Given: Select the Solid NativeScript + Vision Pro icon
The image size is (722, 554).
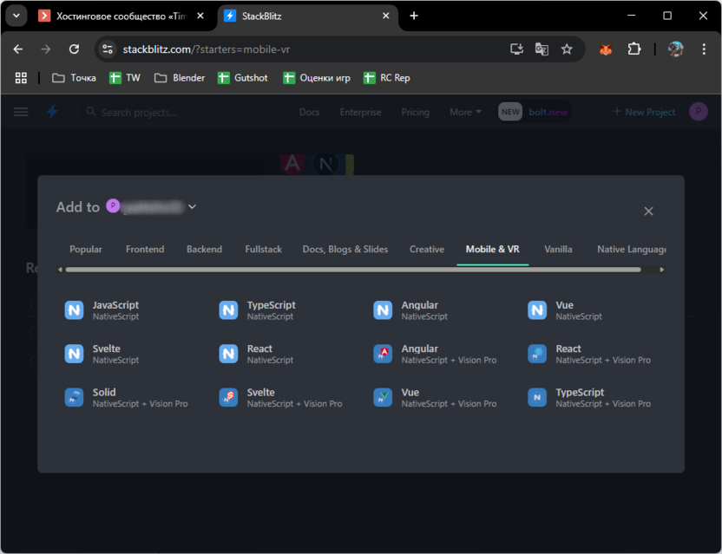Looking at the screenshot, I should click(x=74, y=397).
